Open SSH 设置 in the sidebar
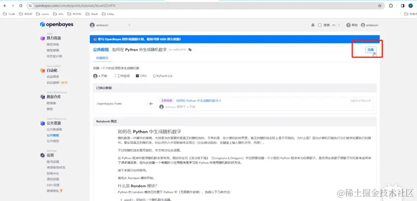Image resolution: width=417 pixels, height=201 pixels. (53, 185)
